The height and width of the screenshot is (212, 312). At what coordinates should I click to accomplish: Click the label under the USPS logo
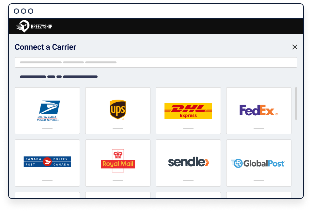(47, 128)
